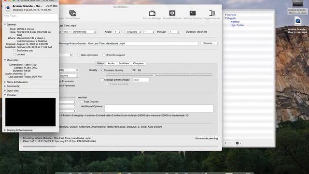
Task: Click the 'Kind: MPEG-4 movie' info line
Action: tap(22, 29)
